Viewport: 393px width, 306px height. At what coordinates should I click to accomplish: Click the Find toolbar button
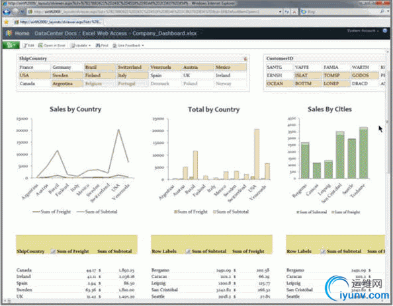(x=102, y=46)
